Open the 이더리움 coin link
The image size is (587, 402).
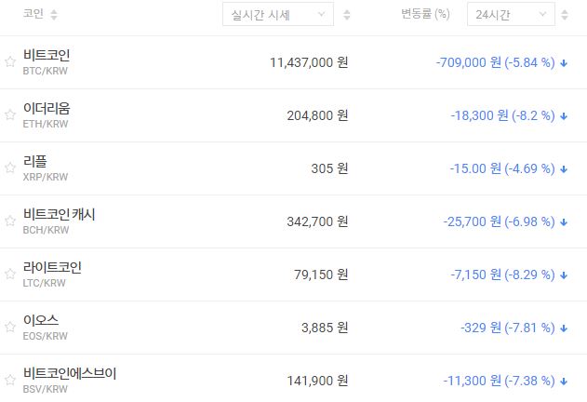47,109
